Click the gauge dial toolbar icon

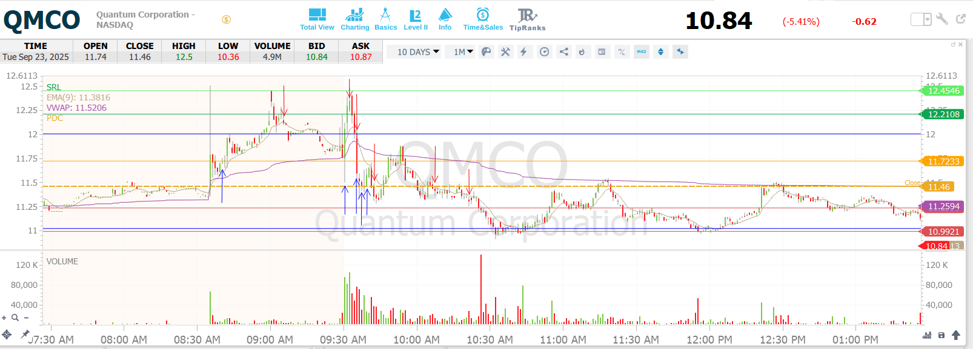pos(544,52)
